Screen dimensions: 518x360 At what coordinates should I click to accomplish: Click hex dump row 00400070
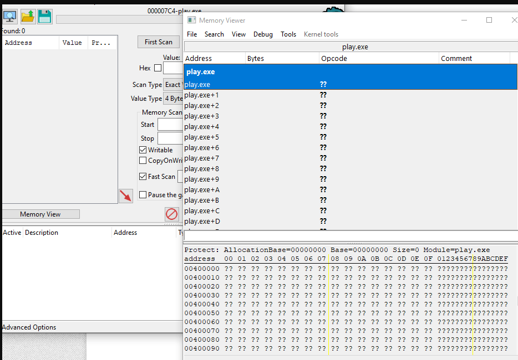[346, 331]
